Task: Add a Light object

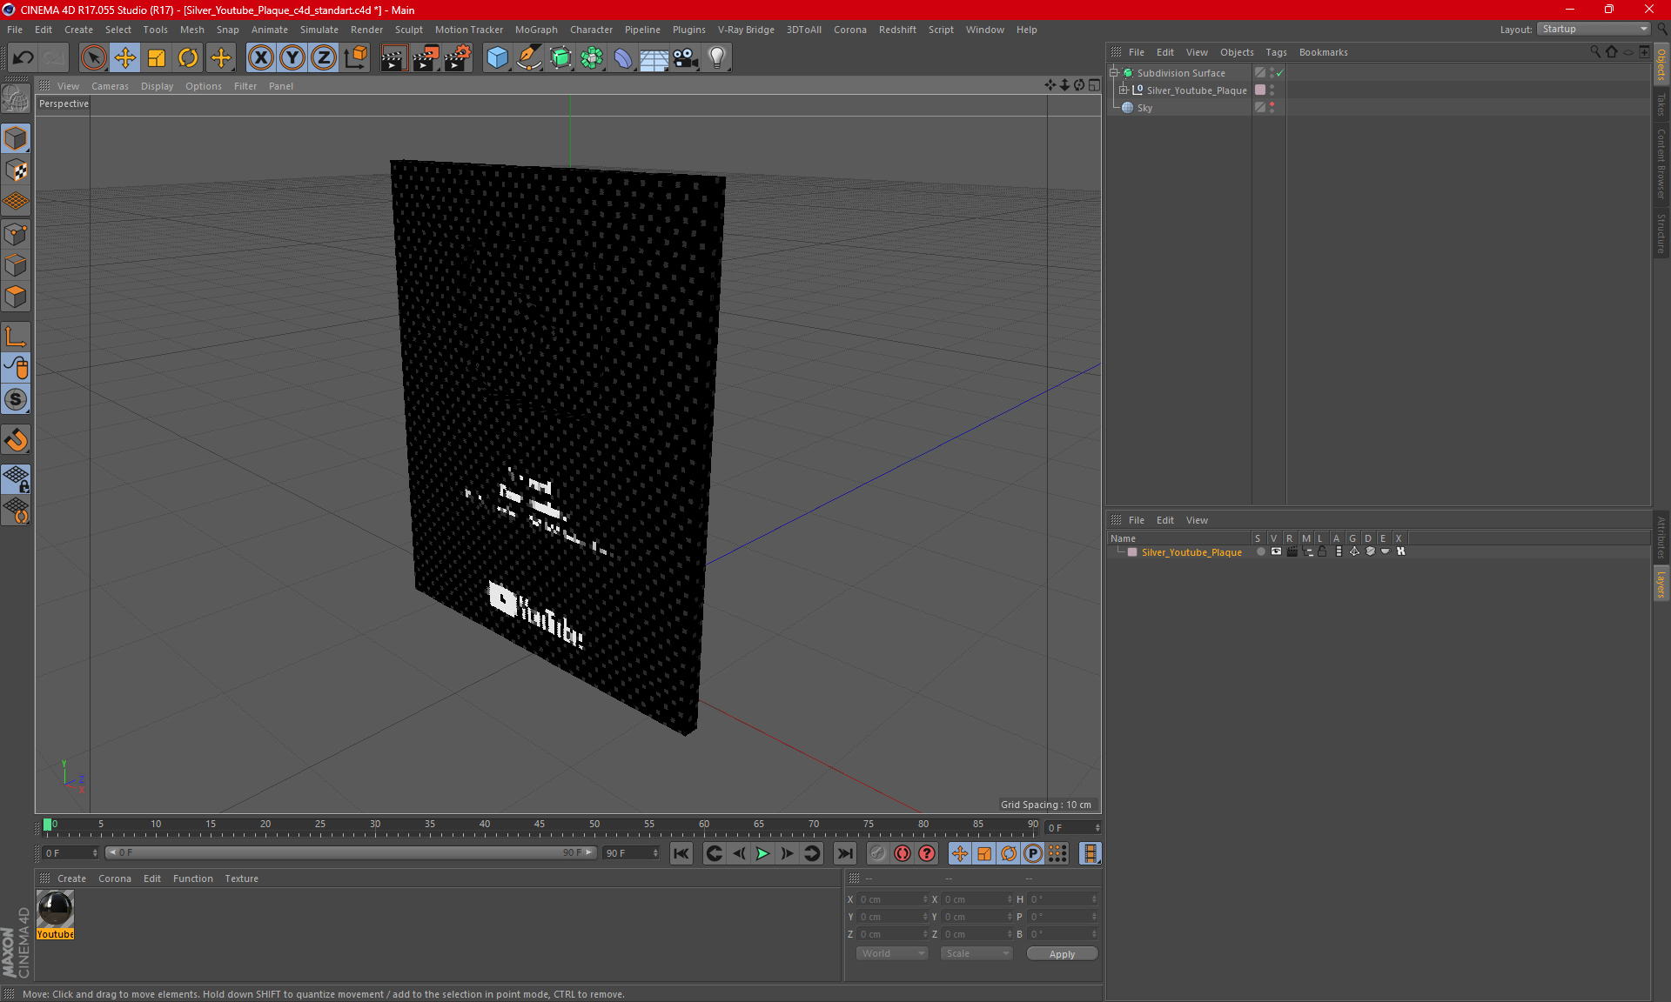Action: (x=717, y=57)
